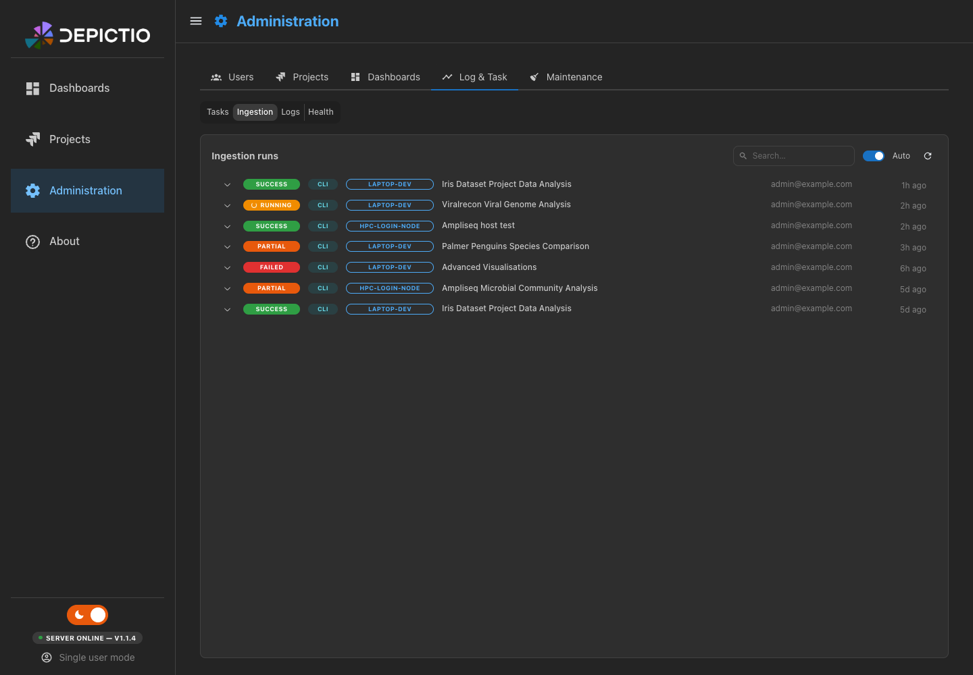The image size is (973, 675).
Task: Open the Users tab
Action: point(232,77)
